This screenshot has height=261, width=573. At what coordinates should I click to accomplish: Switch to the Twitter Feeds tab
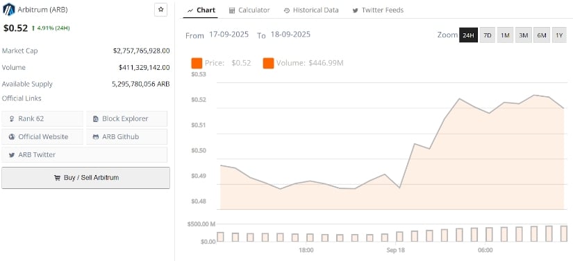tap(378, 10)
